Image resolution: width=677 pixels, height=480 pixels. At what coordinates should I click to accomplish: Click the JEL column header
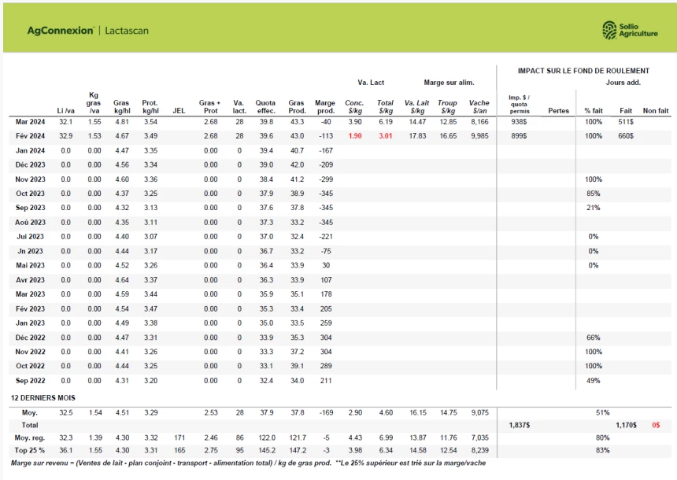[x=178, y=111]
